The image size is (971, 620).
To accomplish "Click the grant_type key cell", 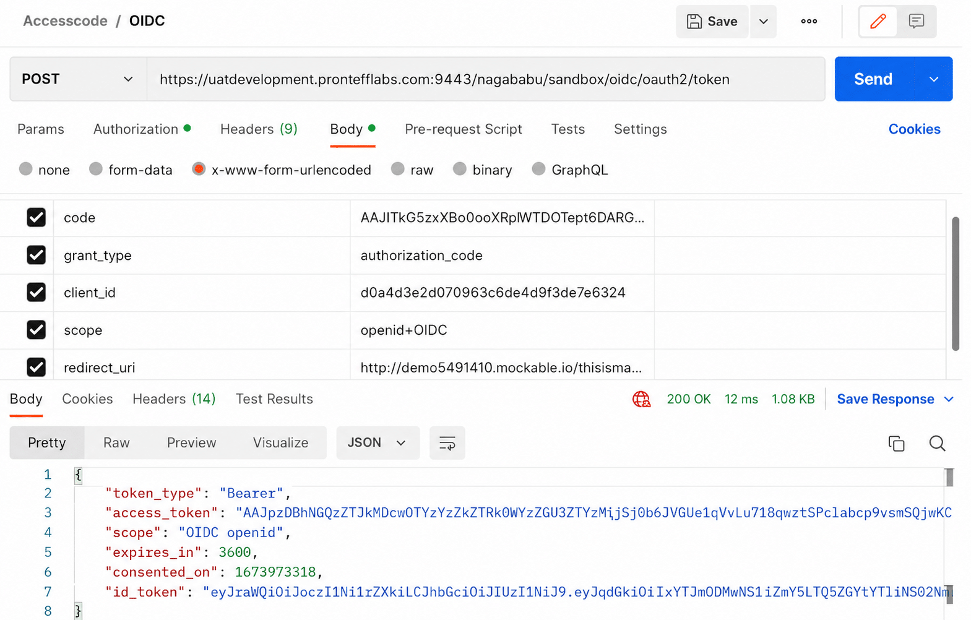I will 202,256.
